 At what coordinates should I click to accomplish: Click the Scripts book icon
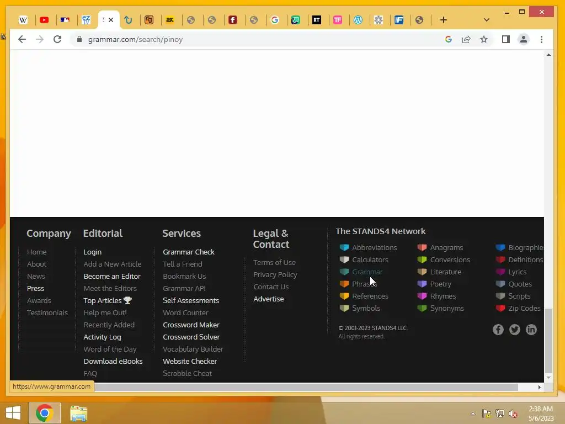point(500,296)
